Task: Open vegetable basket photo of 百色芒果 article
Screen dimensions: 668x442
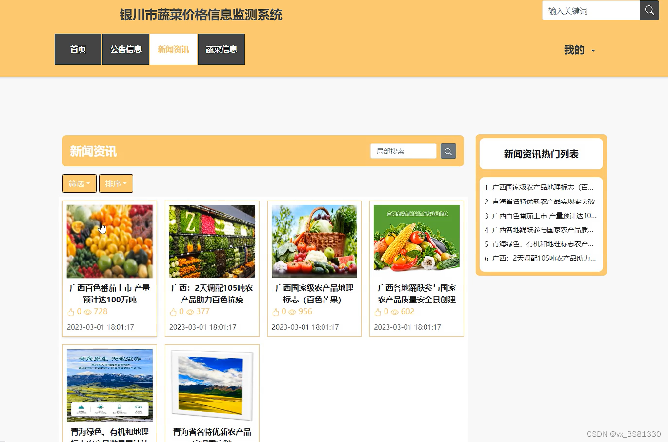Action: click(x=314, y=241)
